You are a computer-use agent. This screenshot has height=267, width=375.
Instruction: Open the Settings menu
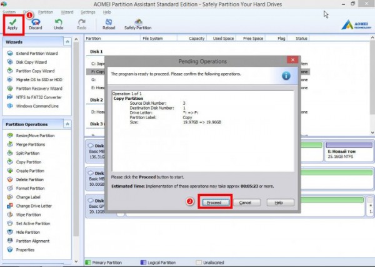87,12
